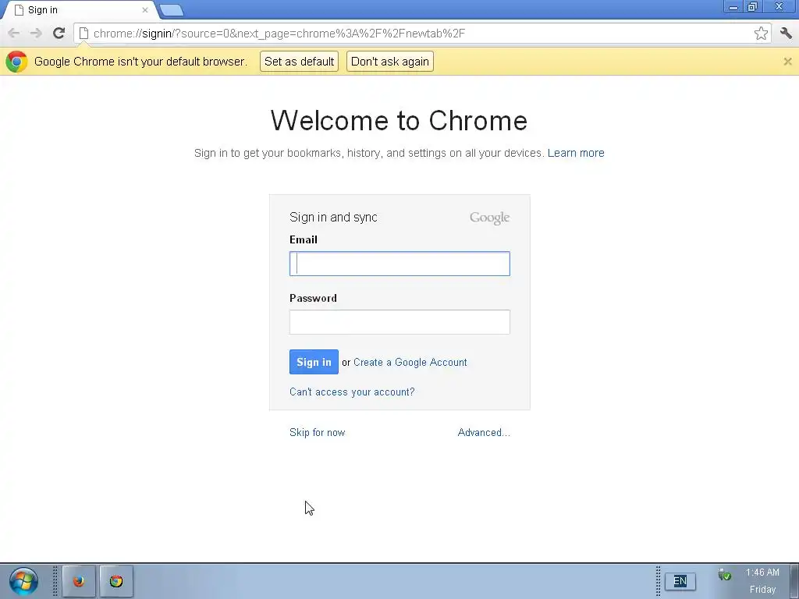The image size is (799, 599).
Task: Reload the page with the refresh icon
Action: point(59,33)
